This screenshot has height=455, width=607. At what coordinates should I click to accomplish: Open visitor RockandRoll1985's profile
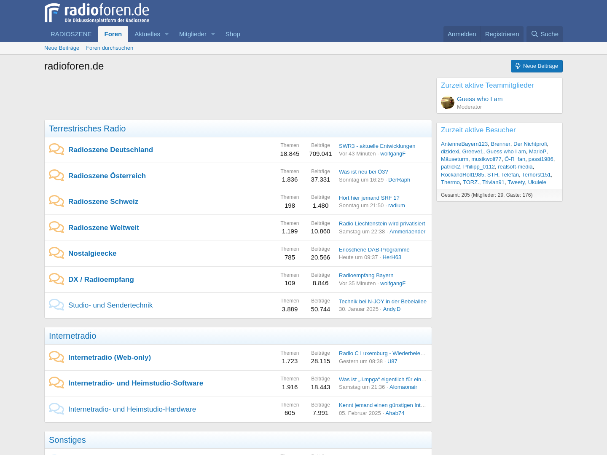[x=462, y=174]
